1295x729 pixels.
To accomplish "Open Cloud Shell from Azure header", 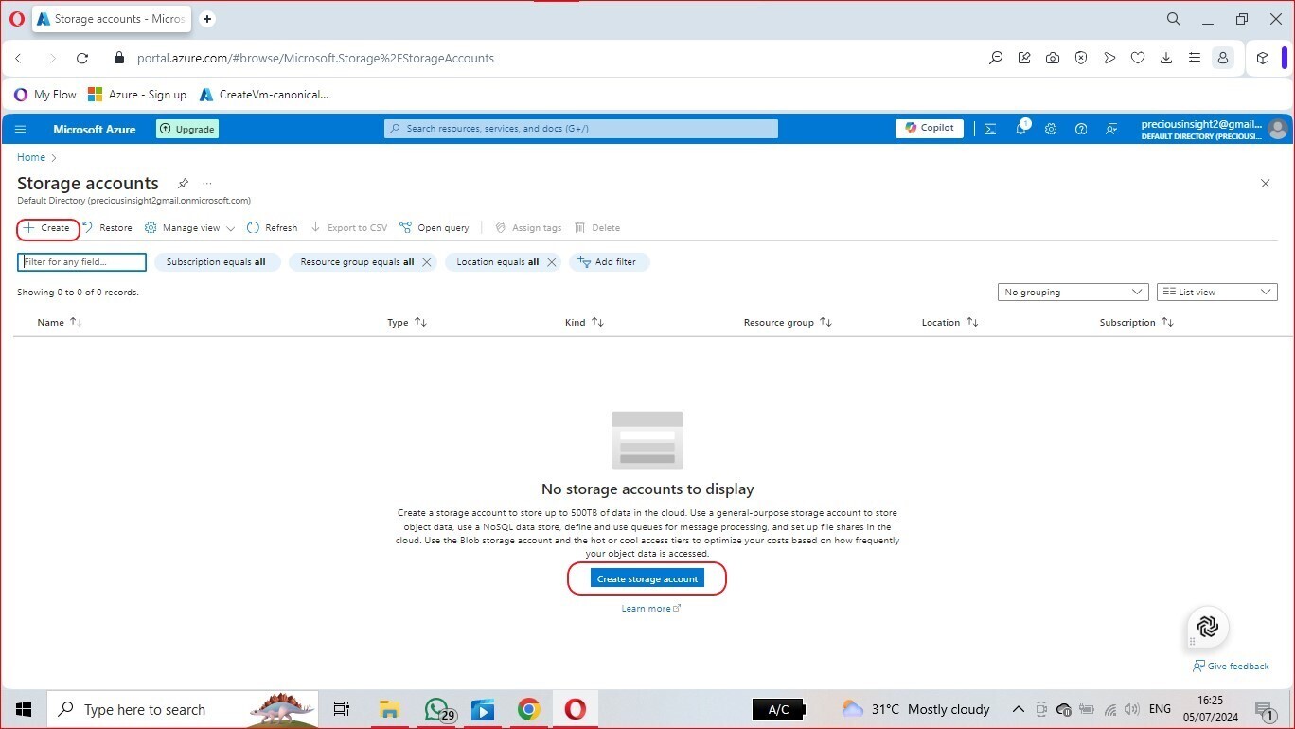I will 990,129.
